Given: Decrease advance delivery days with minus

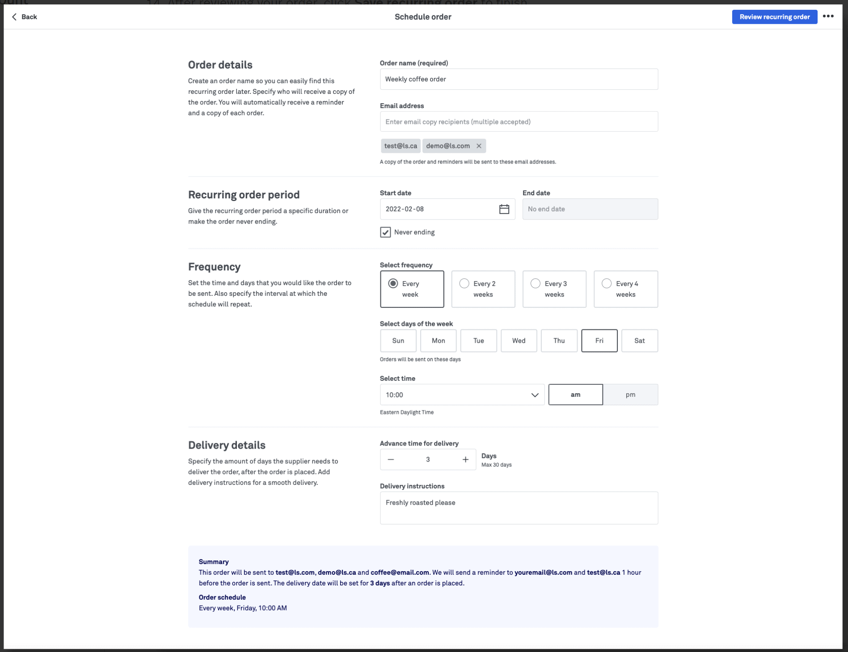Looking at the screenshot, I should (x=391, y=460).
